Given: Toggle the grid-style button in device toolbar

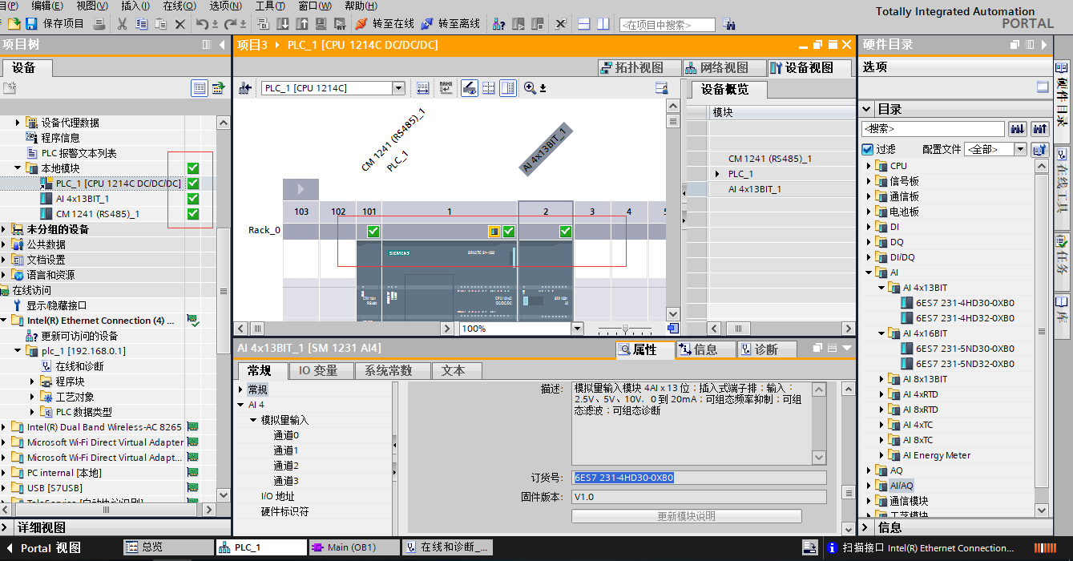Looking at the screenshot, I should [489, 88].
